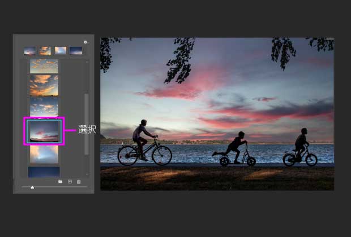
Task: Select second recent thumbnail with orange clouds
Action: point(45,51)
